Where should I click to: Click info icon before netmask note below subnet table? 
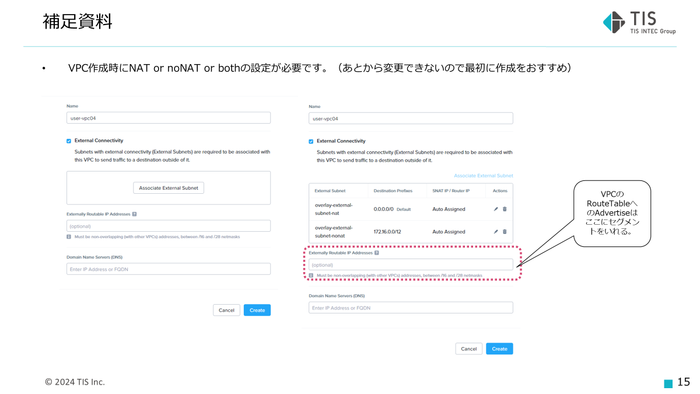311,275
